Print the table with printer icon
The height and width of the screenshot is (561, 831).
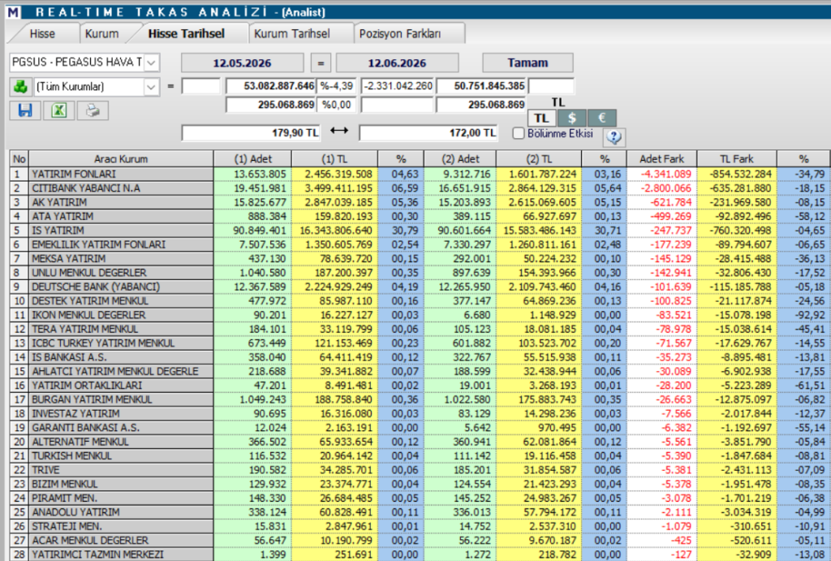click(93, 110)
